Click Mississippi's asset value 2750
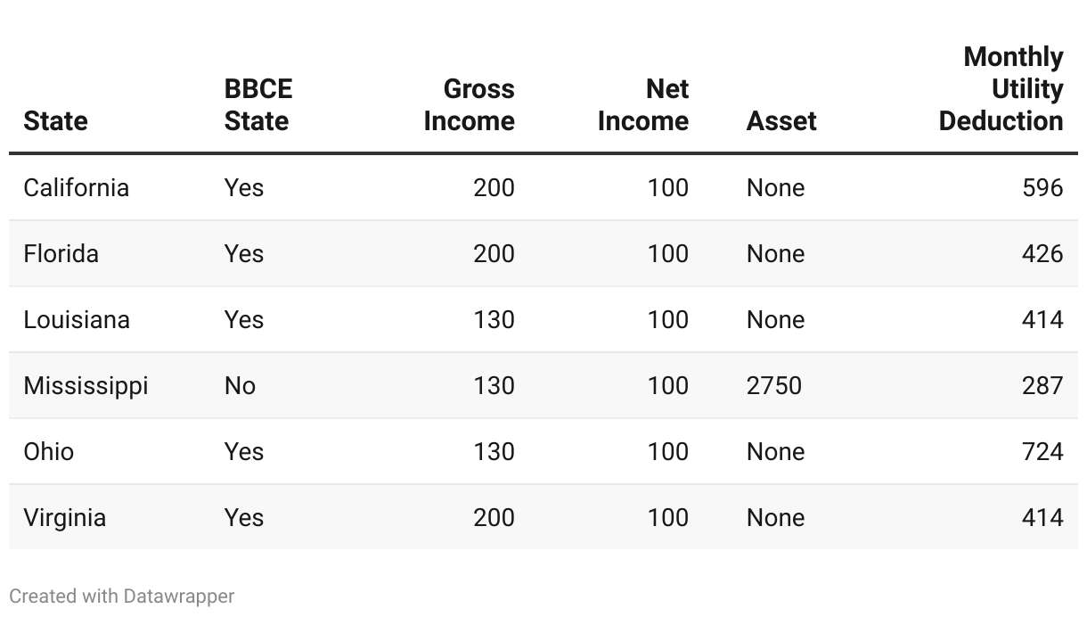Screen dimensions: 1087x617 click(x=774, y=386)
